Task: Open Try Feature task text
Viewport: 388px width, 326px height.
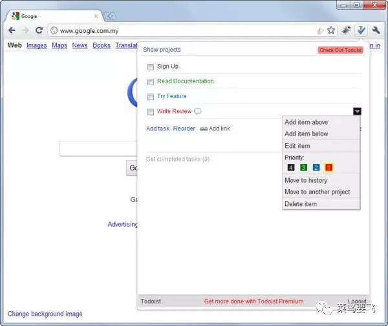Action: click(172, 96)
